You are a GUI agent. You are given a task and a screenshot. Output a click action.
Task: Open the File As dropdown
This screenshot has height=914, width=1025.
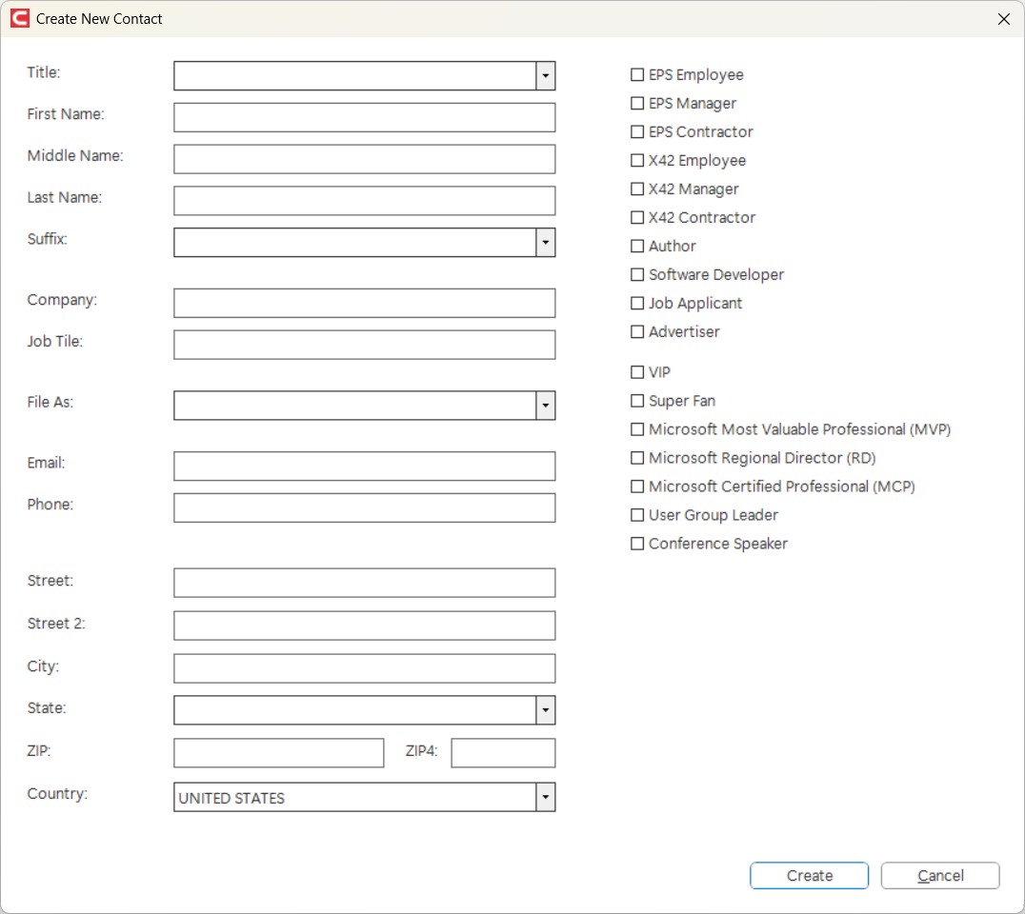pos(545,406)
